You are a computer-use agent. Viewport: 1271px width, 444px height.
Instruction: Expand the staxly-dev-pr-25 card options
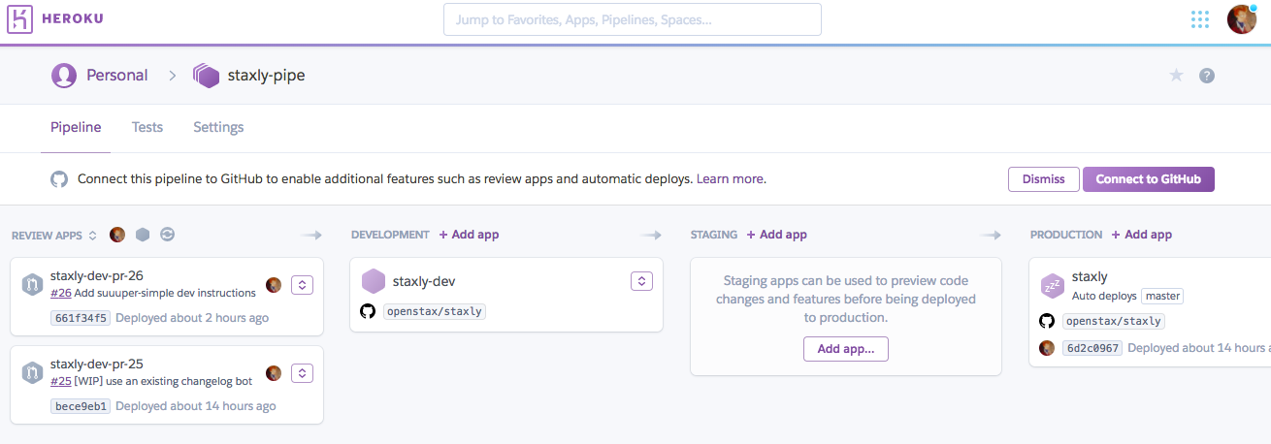[x=302, y=373]
